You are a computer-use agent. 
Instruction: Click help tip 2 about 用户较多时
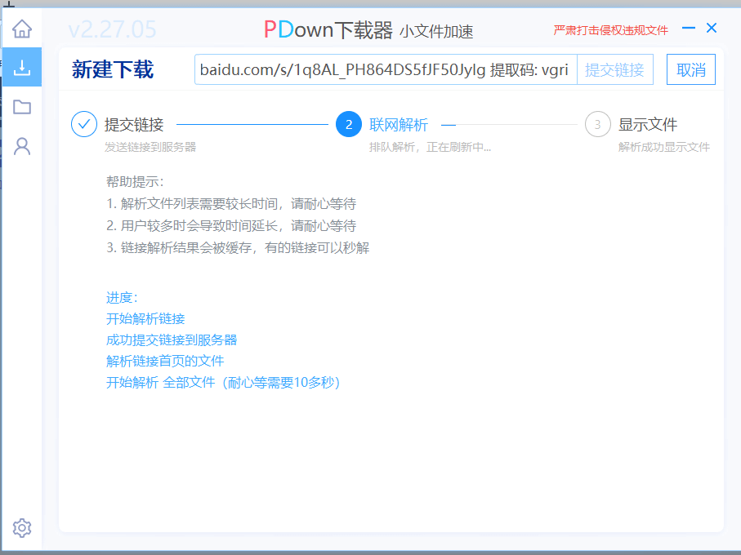pyautogui.click(x=231, y=226)
